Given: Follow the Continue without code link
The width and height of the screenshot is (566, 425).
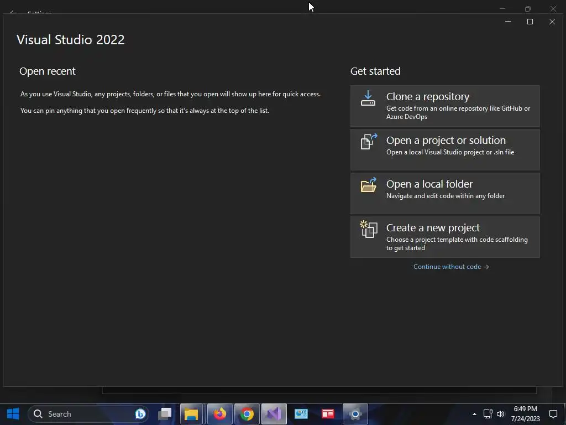Looking at the screenshot, I should 451,267.
